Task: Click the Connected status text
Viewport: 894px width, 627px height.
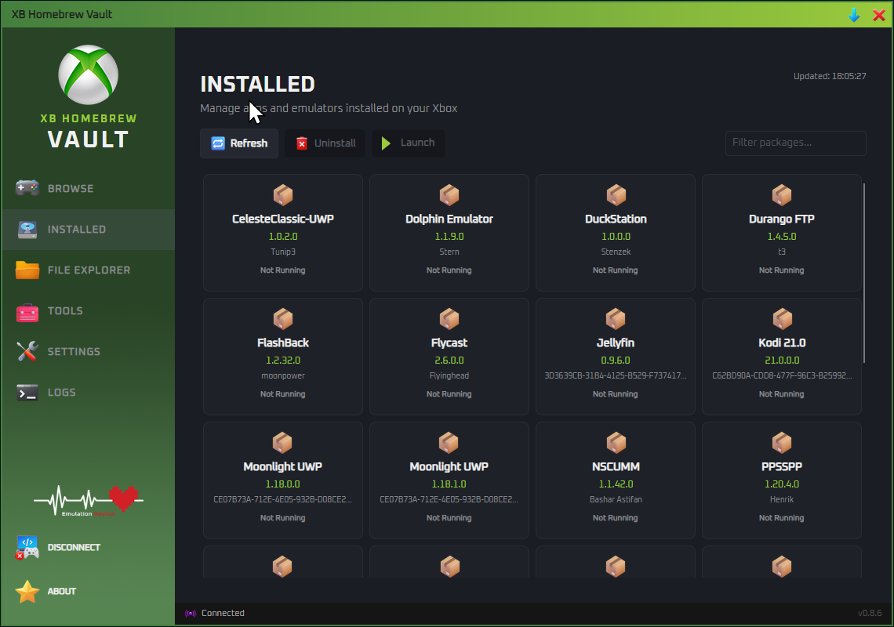Action: (223, 614)
